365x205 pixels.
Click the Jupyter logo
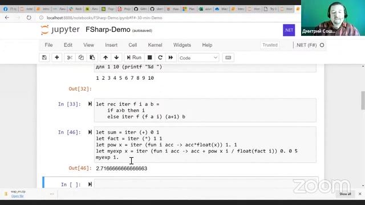(60, 30)
